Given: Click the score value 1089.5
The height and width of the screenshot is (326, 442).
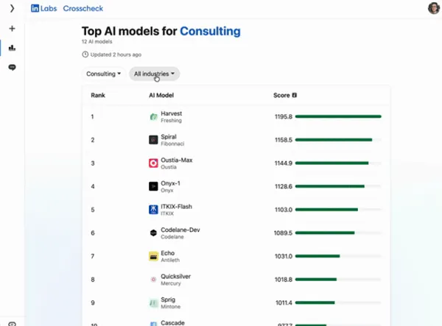Looking at the screenshot, I should tap(283, 233).
